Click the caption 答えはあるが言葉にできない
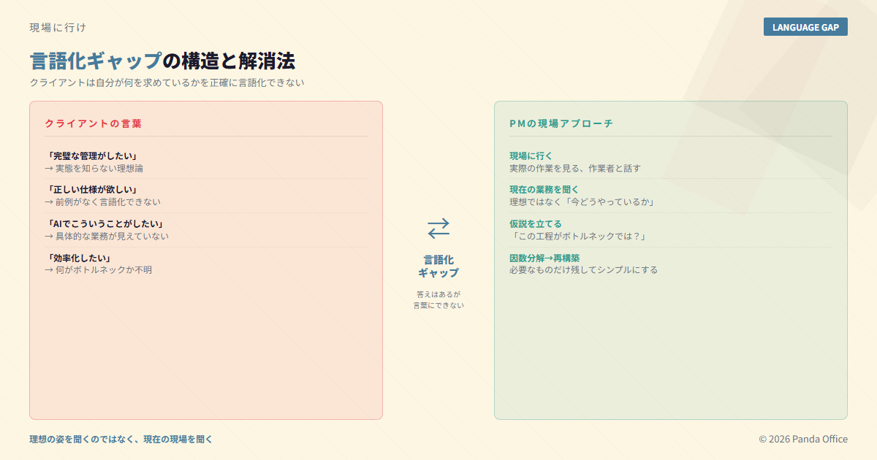Screen dimensions: 877x460 438,299
